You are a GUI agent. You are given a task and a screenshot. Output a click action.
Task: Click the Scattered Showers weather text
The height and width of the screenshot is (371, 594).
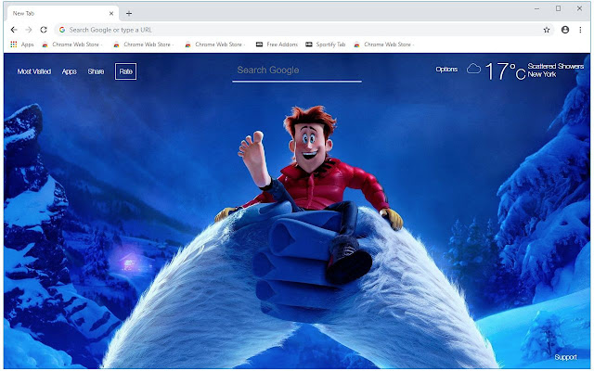click(x=556, y=66)
